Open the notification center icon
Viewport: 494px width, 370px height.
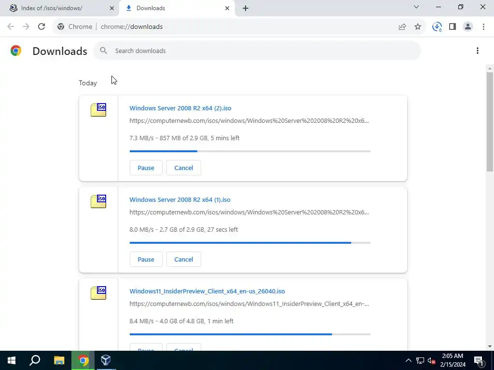[479, 360]
